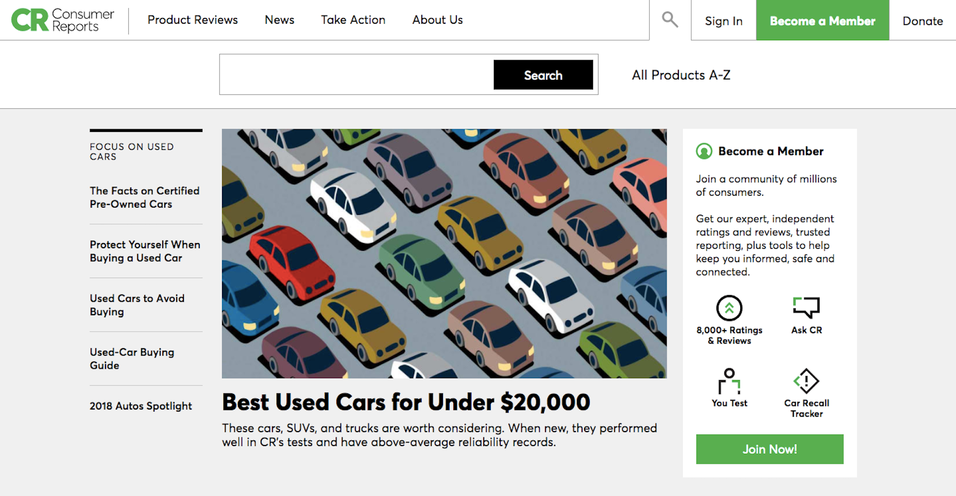The width and height of the screenshot is (956, 496).
Task: Click the Consumer Reports logo
Action: point(63,20)
